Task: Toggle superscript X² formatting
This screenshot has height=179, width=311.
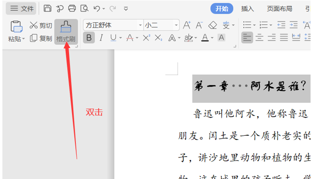Action: coord(146,38)
